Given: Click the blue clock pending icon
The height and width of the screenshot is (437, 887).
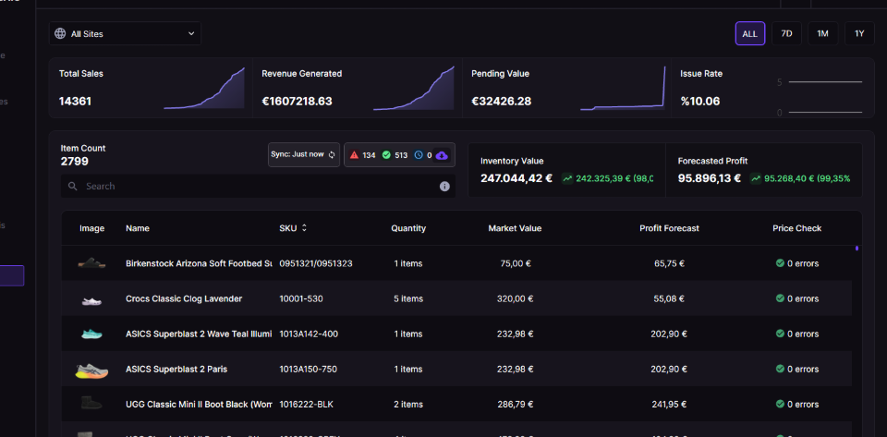Looking at the screenshot, I should (419, 155).
